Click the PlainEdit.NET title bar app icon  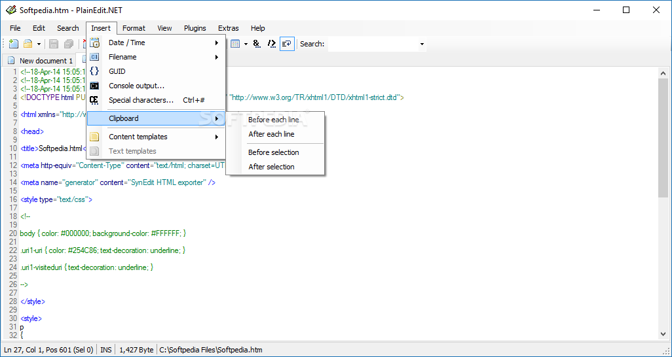(x=11, y=10)
